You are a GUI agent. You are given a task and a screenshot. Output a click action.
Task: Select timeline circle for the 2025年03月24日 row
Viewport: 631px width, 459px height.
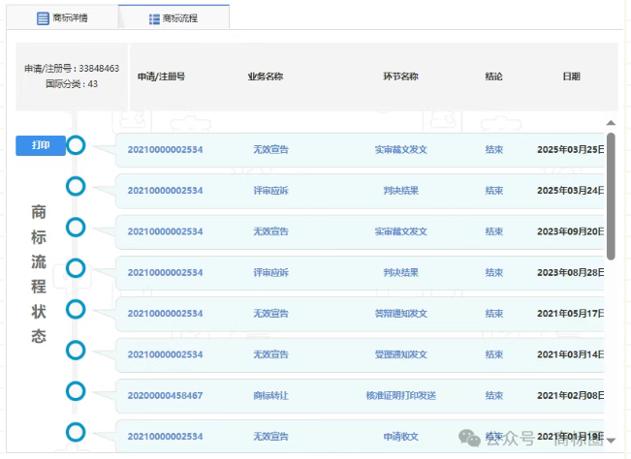[x=76, y=186]
